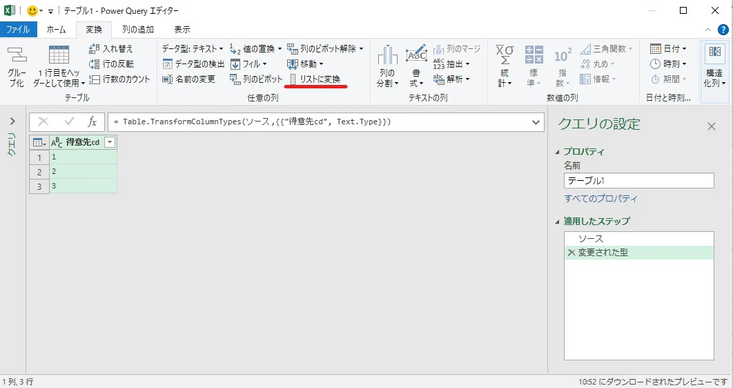Click リストに変換 (Convert to List)
The height and width of the screenshot is (388, 733).
point(315,79)
